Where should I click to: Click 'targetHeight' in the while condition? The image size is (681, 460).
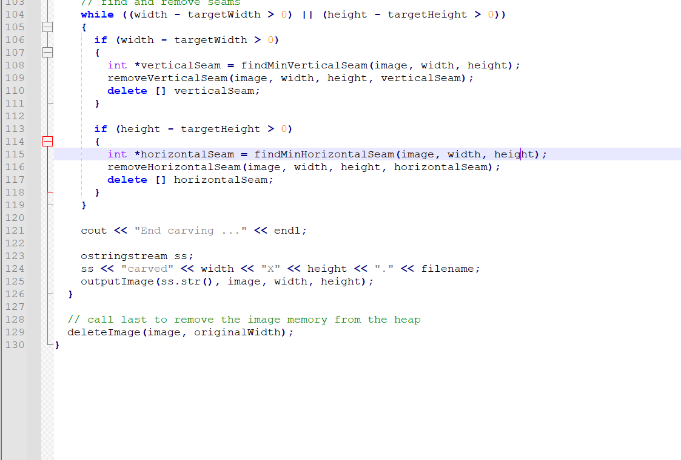click(428, 15)
